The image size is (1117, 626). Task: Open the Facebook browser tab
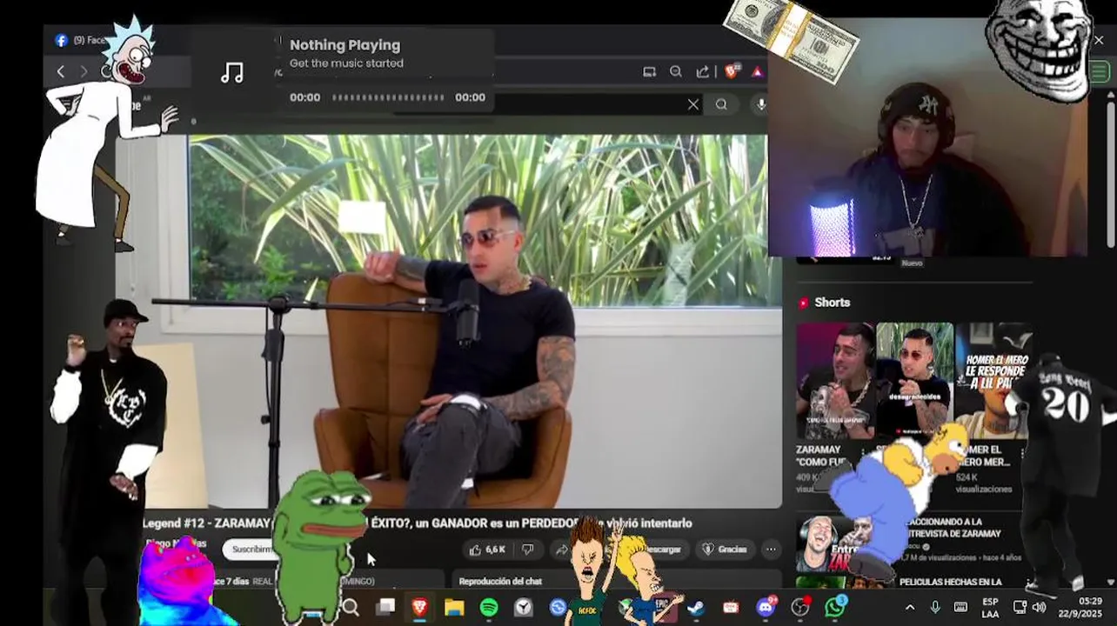coord(78,40)
